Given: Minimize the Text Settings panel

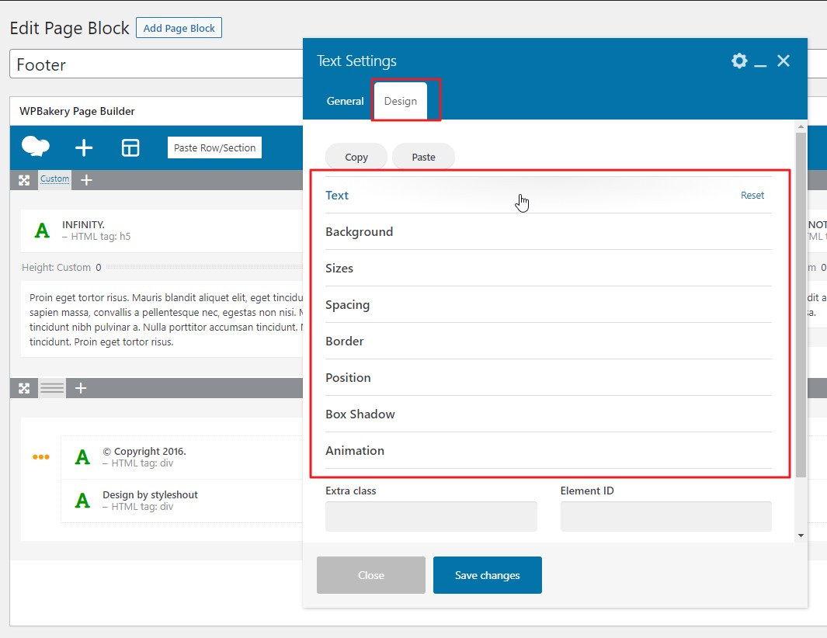Looking at the screenshot, I should point(760,65).
